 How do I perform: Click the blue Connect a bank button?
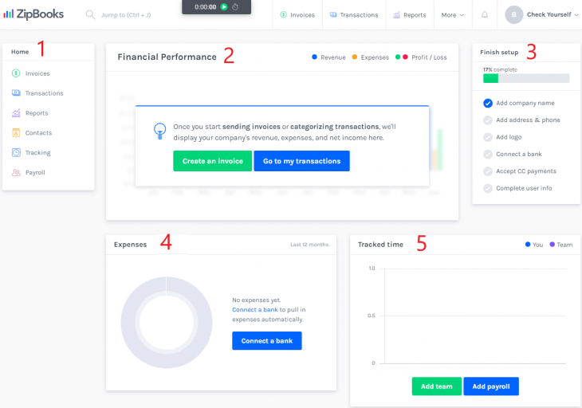pos(267,341)
